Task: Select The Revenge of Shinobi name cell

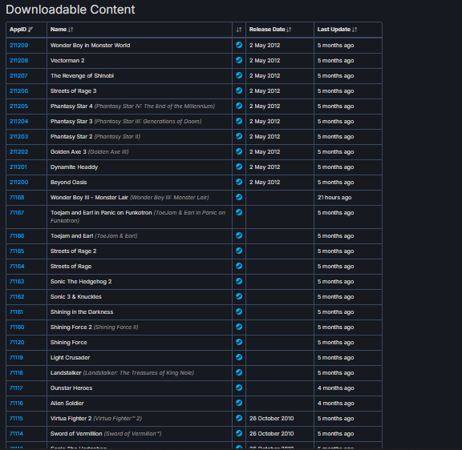Action: (140, 76)
